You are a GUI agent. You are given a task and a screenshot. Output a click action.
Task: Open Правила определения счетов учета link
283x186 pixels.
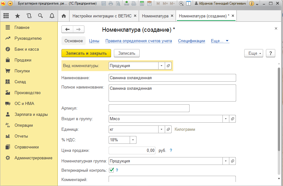click(x=138, y=41)
